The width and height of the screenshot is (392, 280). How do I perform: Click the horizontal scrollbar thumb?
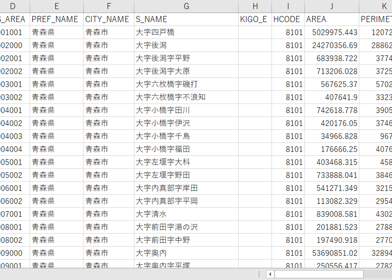[x=319, y=274]
